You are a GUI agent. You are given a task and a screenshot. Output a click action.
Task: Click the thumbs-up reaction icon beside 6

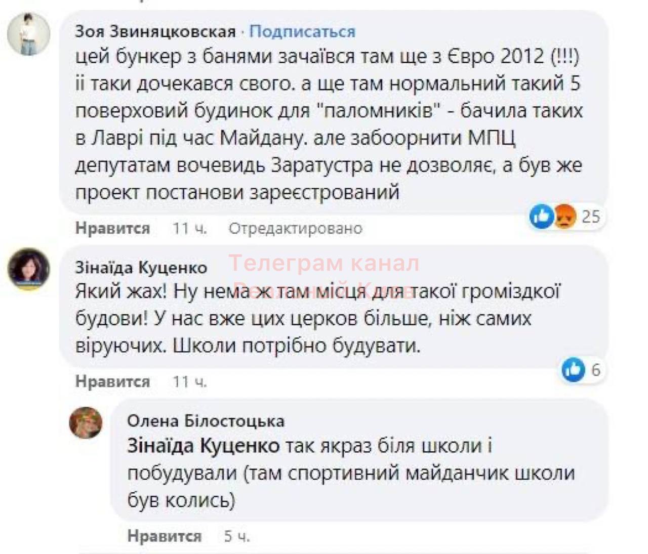click(x=574, y=370)
